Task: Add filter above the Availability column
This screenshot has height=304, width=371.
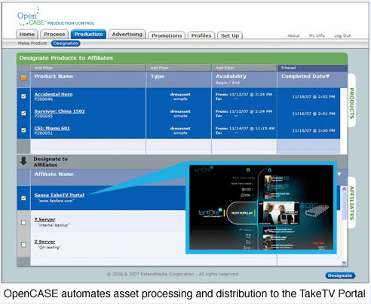Action: pos(225,68)
